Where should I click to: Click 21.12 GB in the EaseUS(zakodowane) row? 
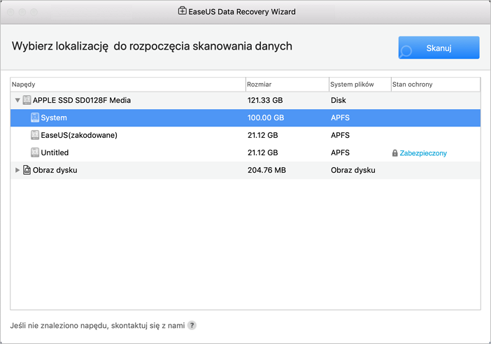pyautogui.click(x=262, y=135)
